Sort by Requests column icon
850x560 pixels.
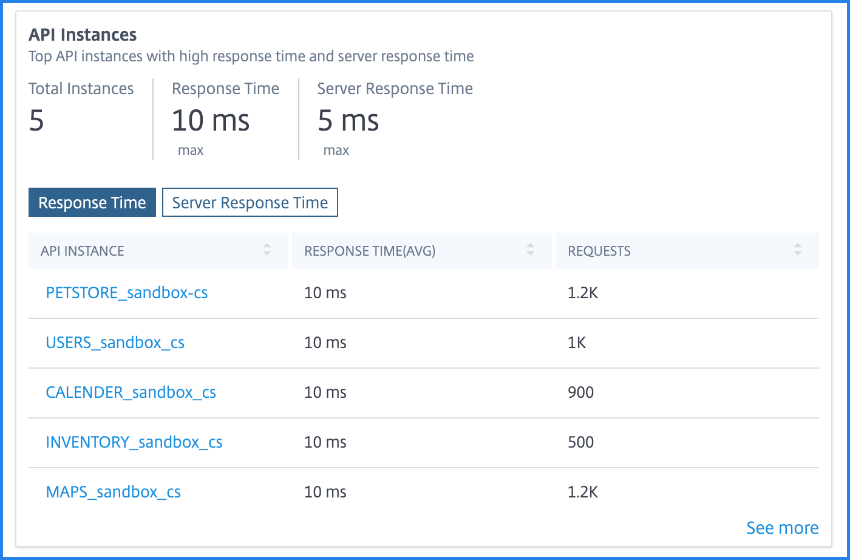[798, 250]
